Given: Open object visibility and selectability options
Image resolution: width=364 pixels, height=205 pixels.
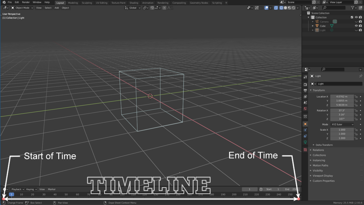Looking at the screenshot, I should pyautogui.click(x=250, y=8).
